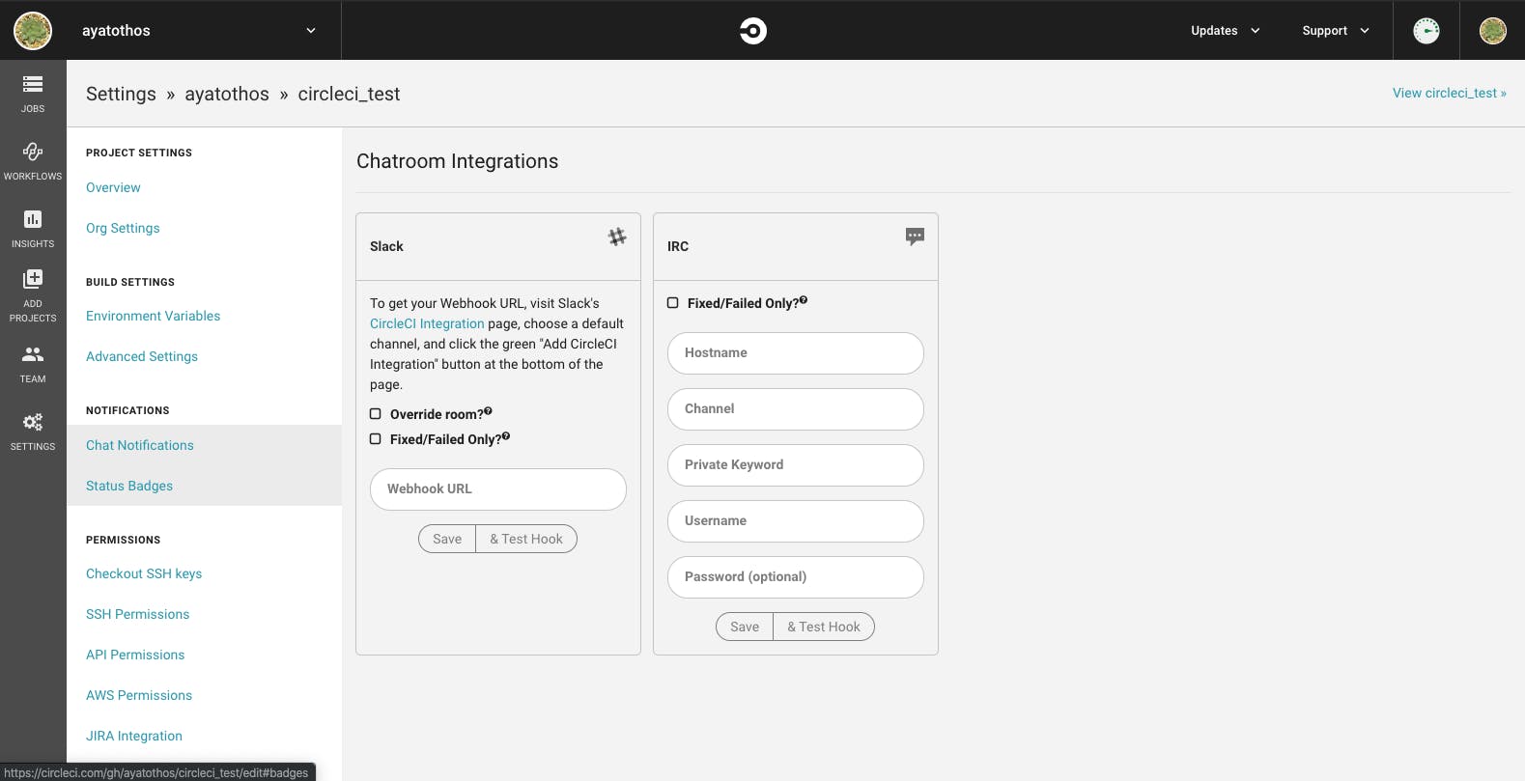Save the Slack webhook settings
The height and width of the screenshot is (781, 1525).
point(447,539)
